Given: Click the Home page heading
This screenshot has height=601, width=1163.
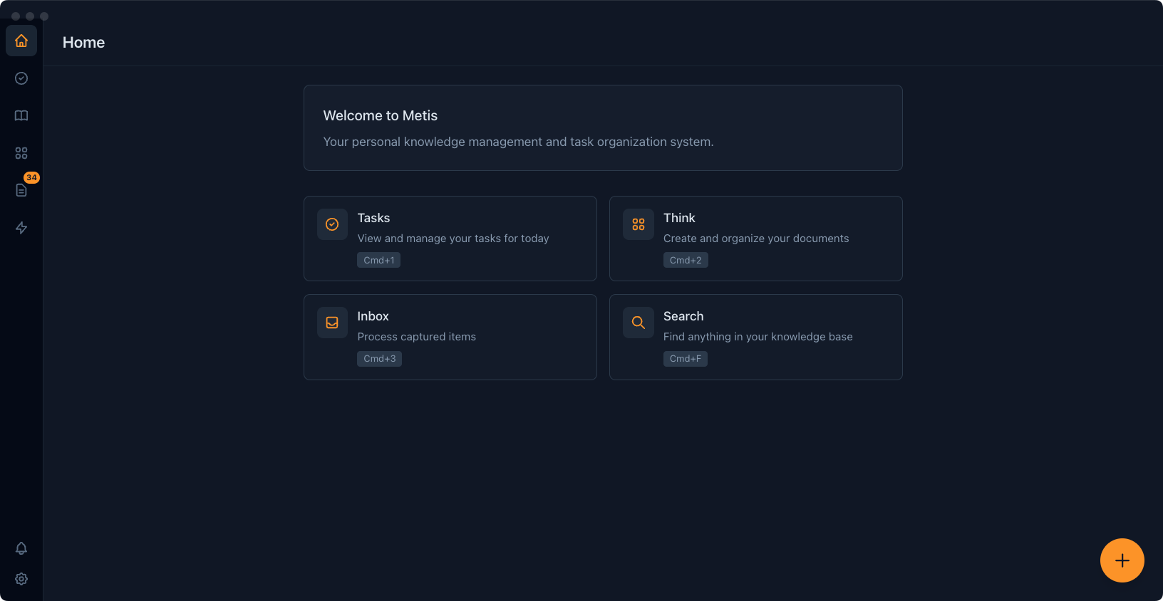Looking at the screenshot, I should click(x=83, y=43).
